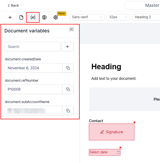Screen dimensions: 160x163
Task: Open the settings gear icon
Action: tap(56, 17)
